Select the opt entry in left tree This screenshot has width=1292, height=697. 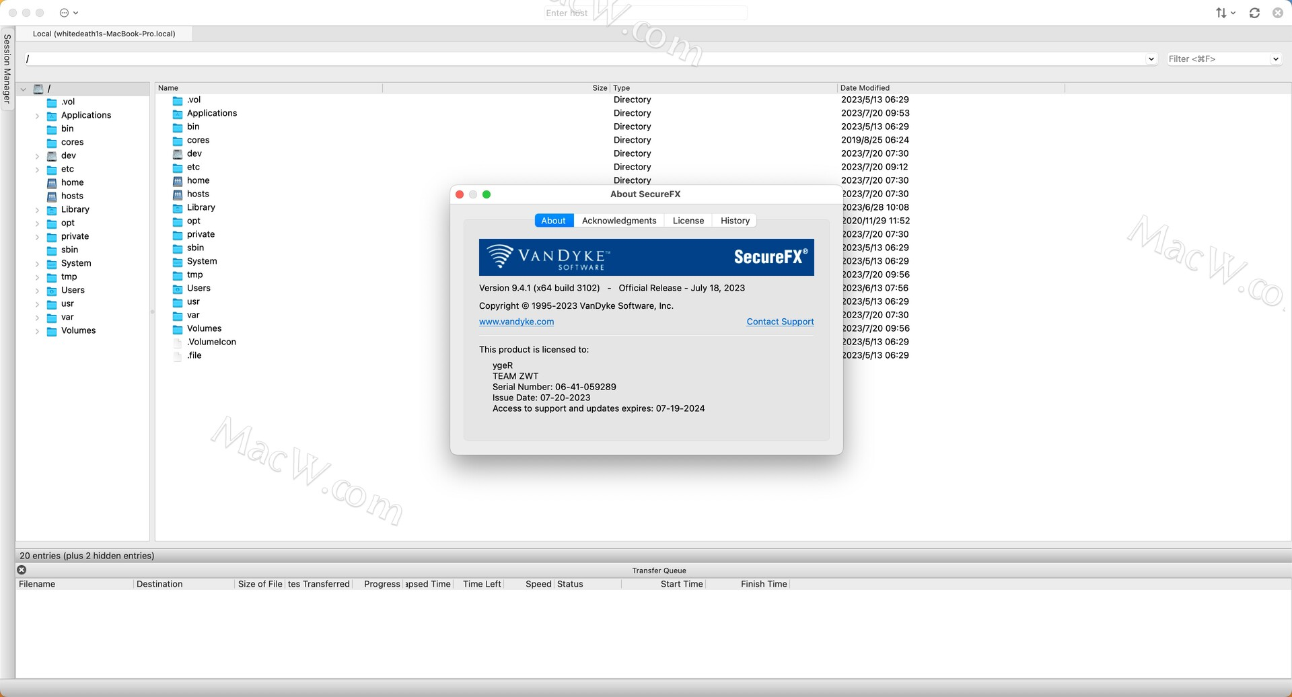(x=68, y=223)
